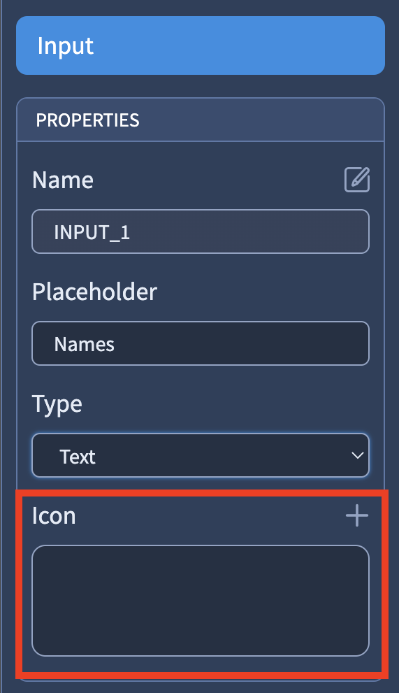Place cursor after Names placeholder text
Screen dimensions: 399x693
coord(116,344)
